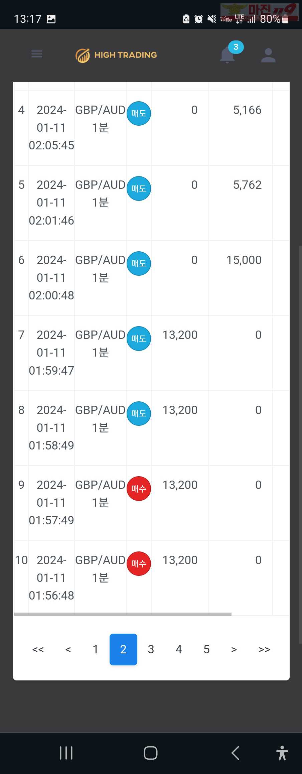Open the user profile icon

(x=268, y=55)
